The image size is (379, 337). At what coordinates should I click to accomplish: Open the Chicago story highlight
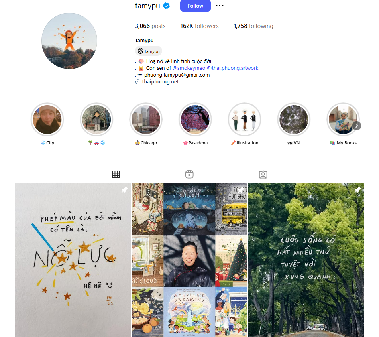[146, 120]
